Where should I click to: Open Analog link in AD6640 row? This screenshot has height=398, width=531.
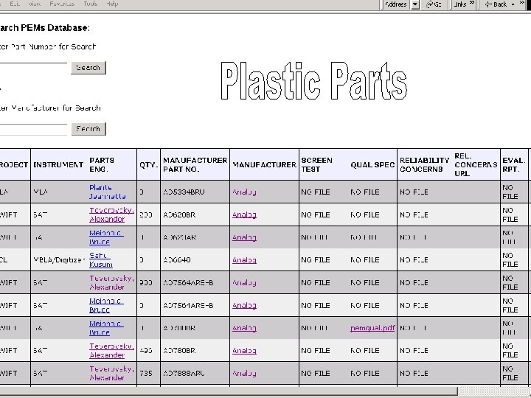[x=244, y=260]
